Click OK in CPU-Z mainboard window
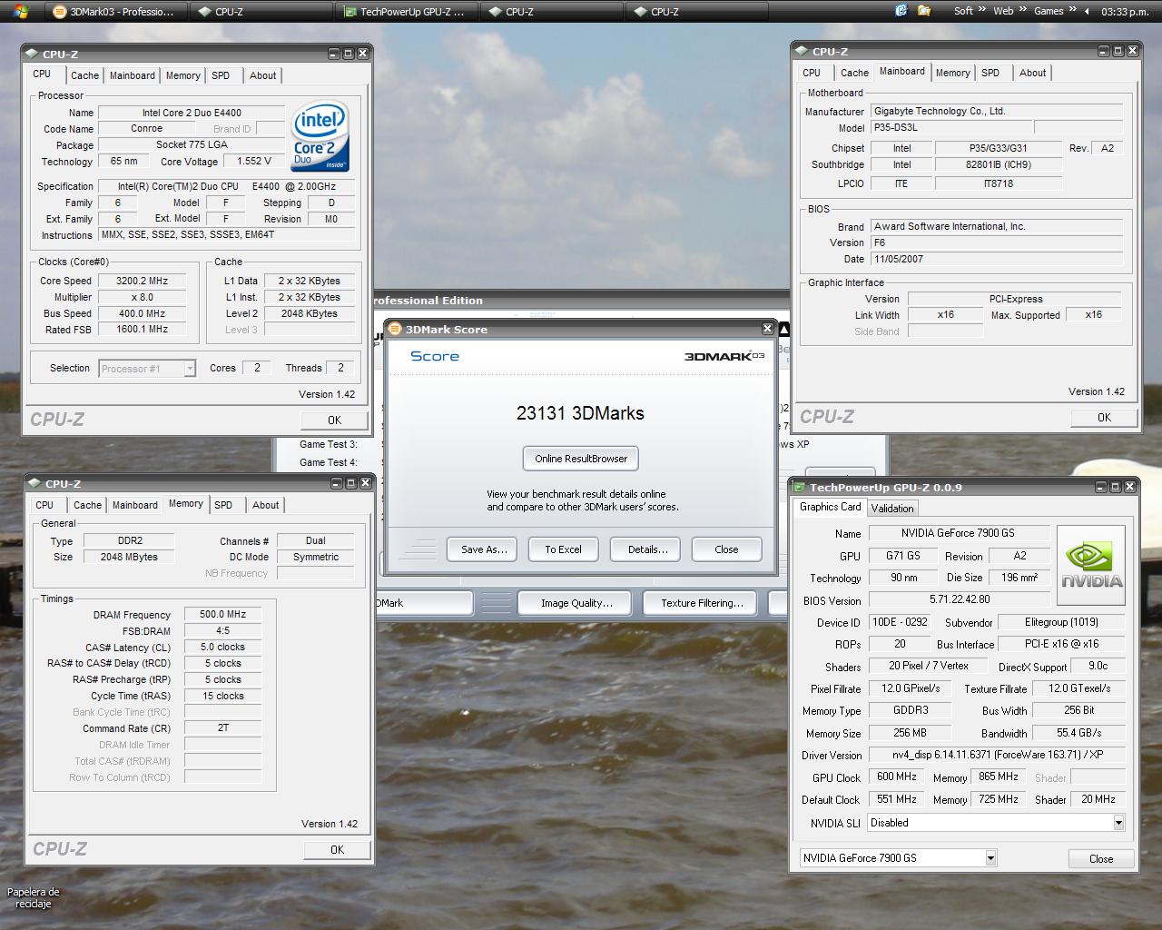The width and height of the screenshot is (1162, 930). click(1104, 417)
